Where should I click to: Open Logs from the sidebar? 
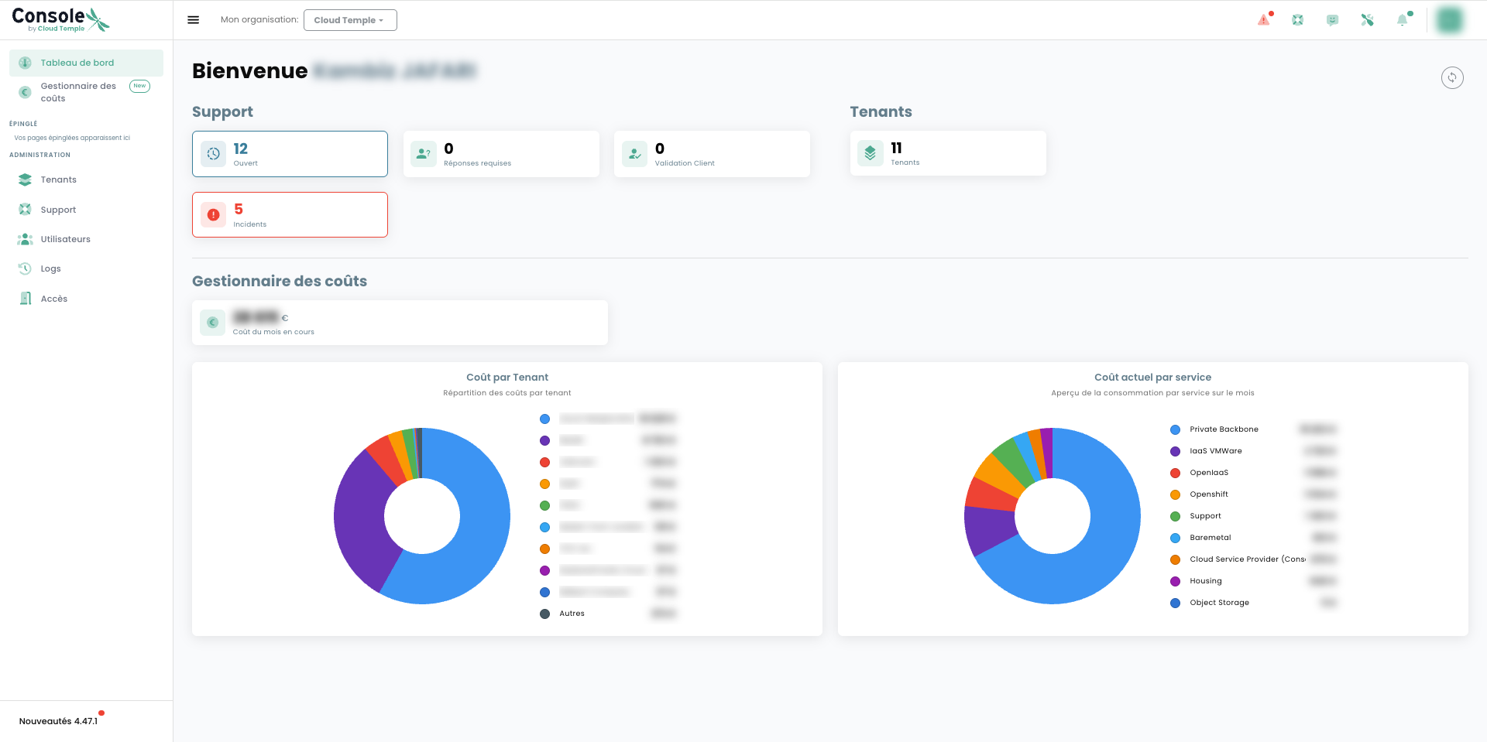50,268
